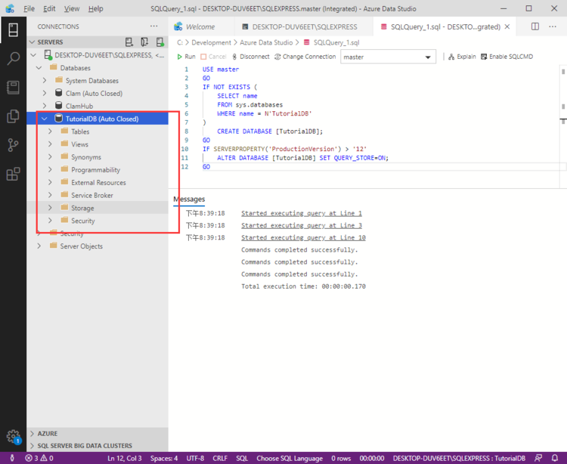Click the notifications bell icon
Viewport: 567px width, 464px height.
555,458
